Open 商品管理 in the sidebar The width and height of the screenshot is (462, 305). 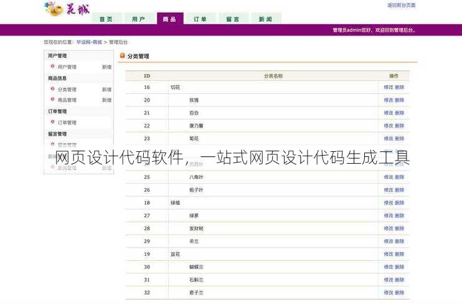click(67, 100)
